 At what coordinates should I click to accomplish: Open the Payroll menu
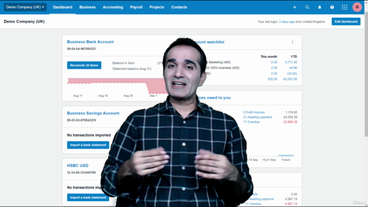tap(136, 7)
